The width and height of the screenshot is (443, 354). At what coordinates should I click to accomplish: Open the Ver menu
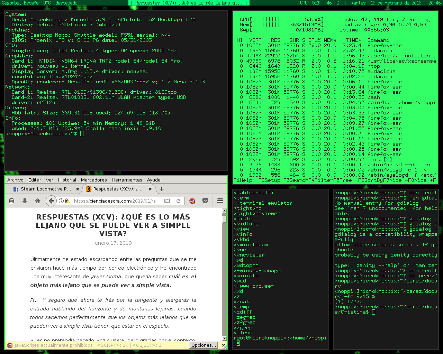49,180
